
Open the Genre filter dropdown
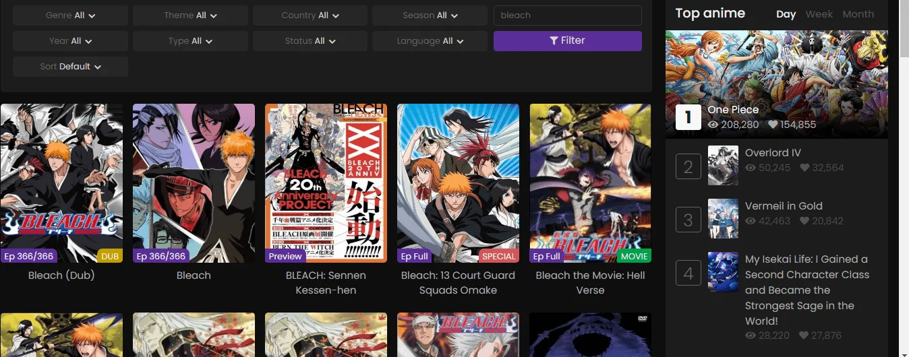pyautogui.click(x=70, y=15)
